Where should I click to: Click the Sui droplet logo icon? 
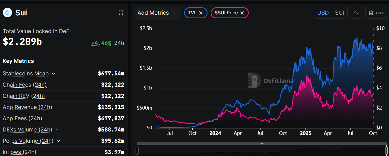(7, 12)
